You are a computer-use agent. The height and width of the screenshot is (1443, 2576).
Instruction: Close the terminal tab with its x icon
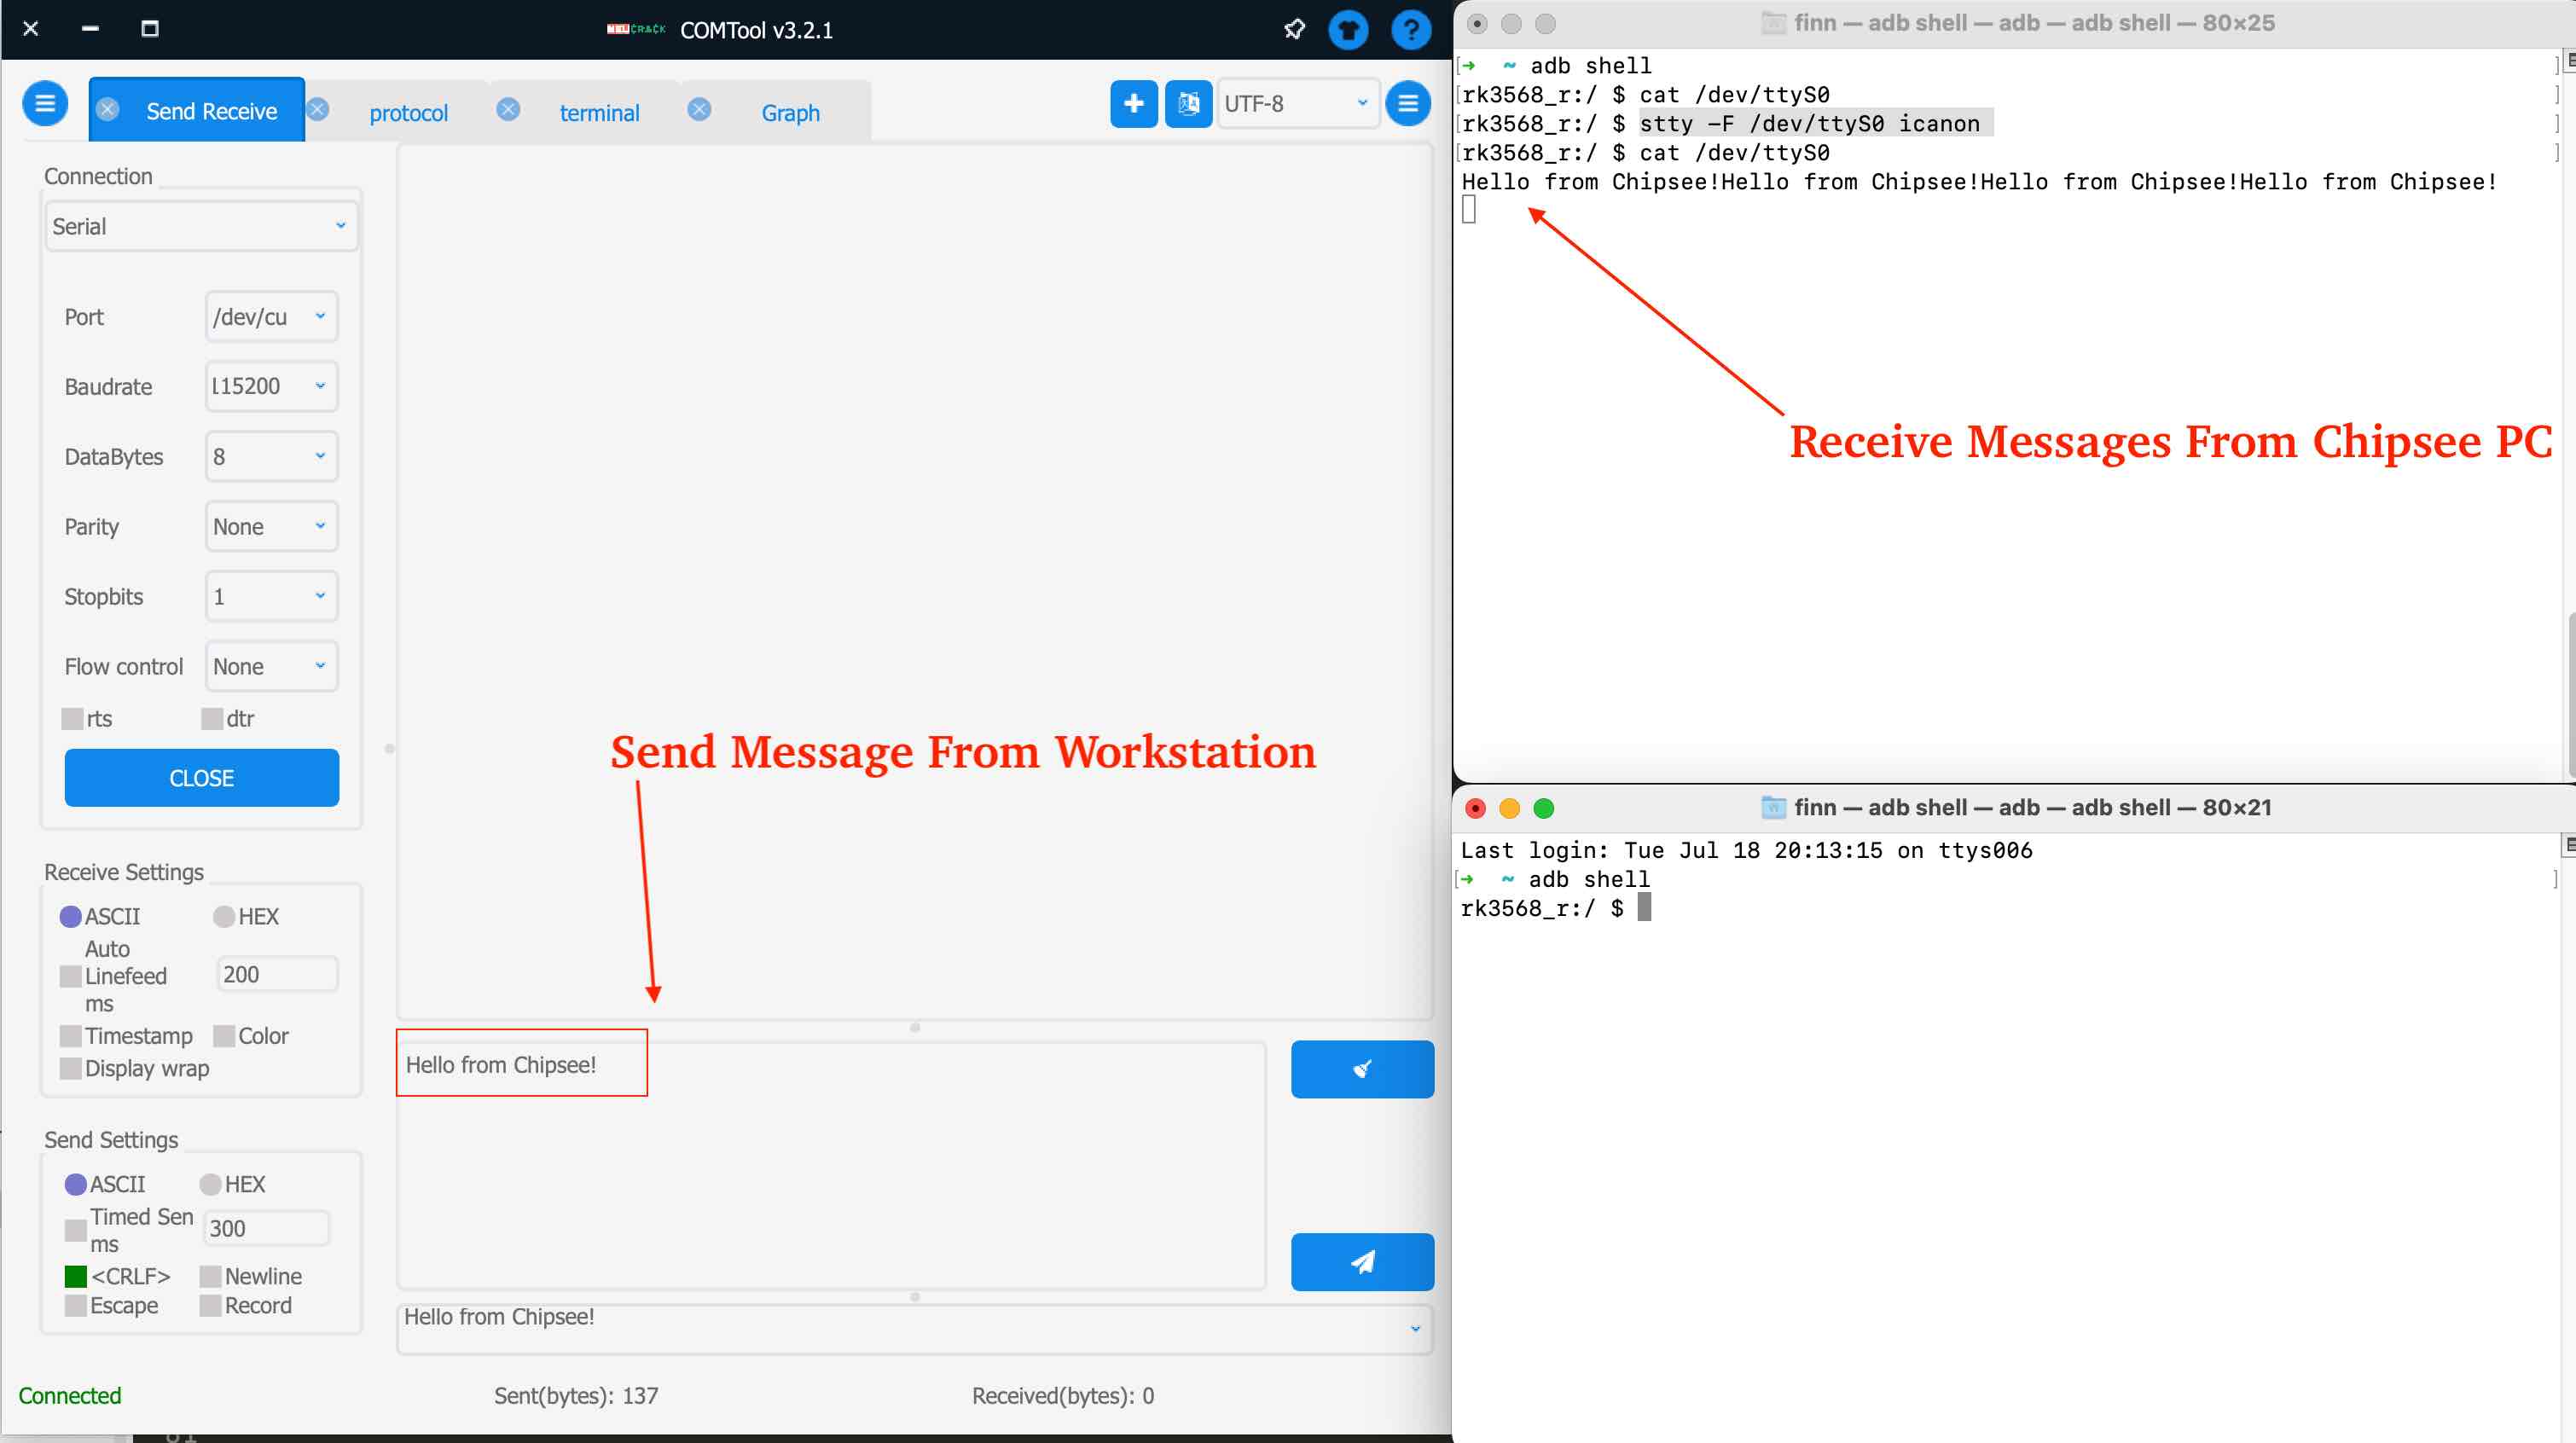tap(508, 109)
